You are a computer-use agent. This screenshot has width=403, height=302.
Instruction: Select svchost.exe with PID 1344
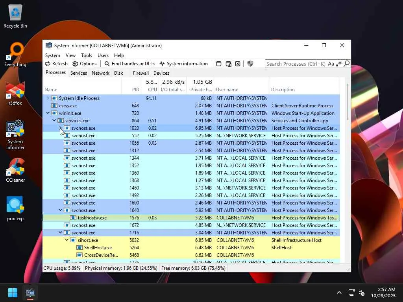point(191,158)
